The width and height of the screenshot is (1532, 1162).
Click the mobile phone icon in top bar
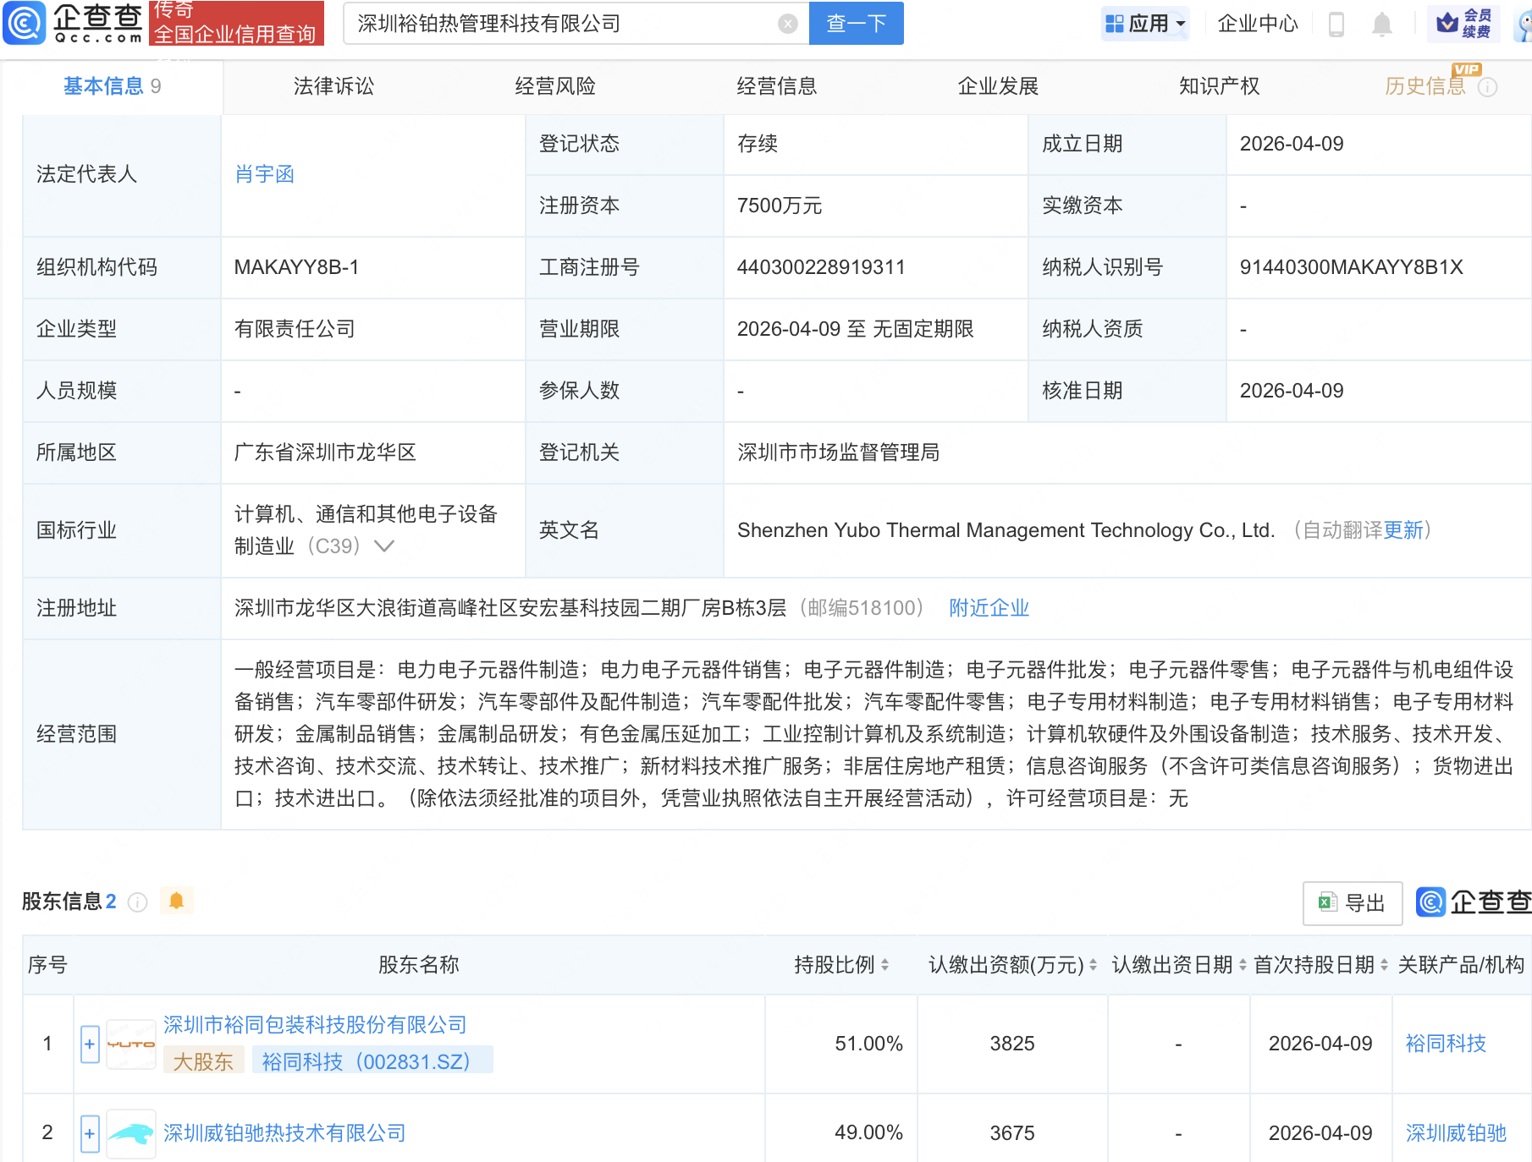tap(1337, 24)
